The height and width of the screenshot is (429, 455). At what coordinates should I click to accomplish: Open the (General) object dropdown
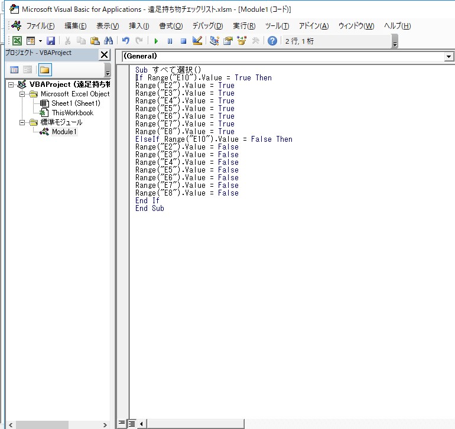coord(287,56)
